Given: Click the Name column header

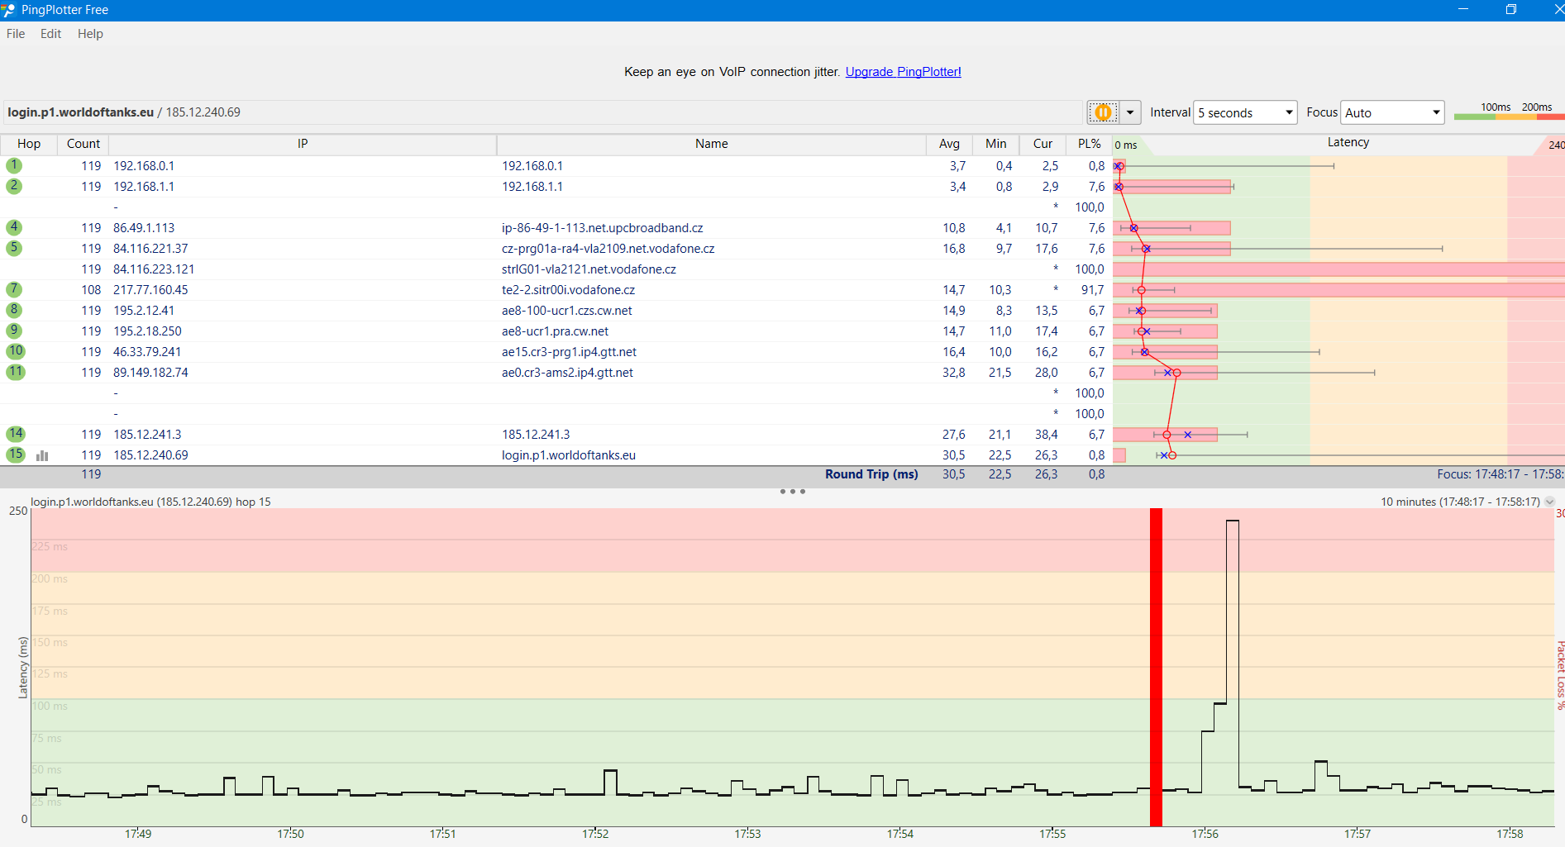Looking at the screenshot, I should [x=711, y=144].
